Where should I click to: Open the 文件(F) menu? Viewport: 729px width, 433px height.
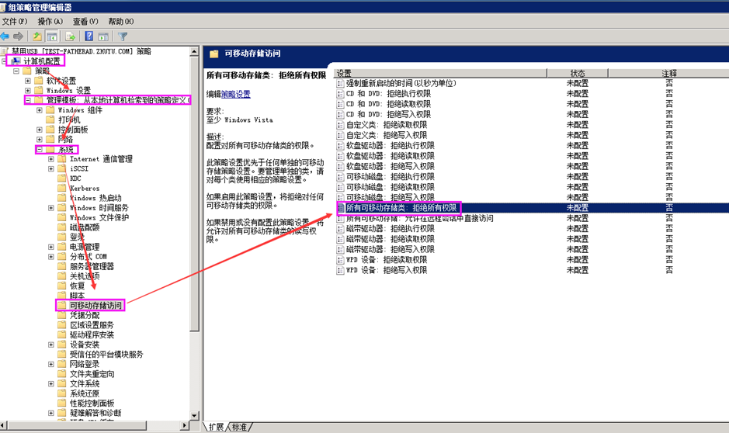pyautogui.click(x=15, y=22)
